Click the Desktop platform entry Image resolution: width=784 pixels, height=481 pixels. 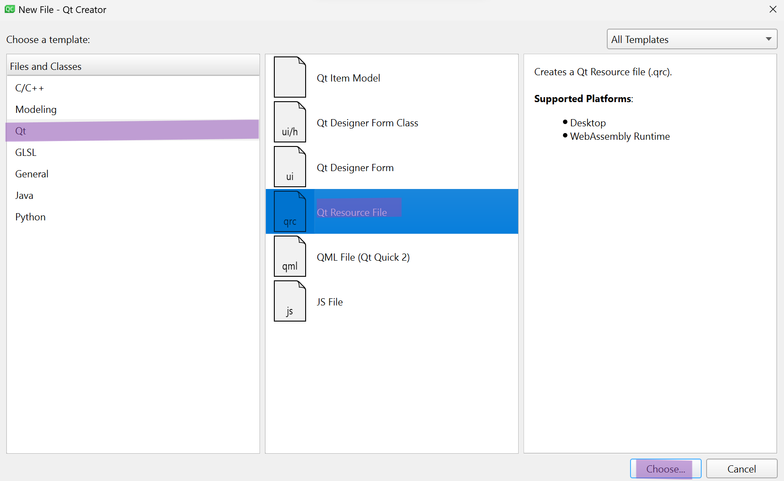point(588,123)
